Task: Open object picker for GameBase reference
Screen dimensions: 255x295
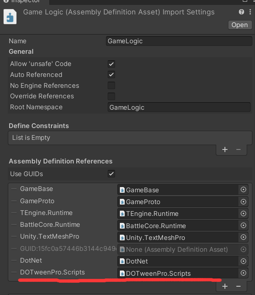Action: tap(243, 189)
